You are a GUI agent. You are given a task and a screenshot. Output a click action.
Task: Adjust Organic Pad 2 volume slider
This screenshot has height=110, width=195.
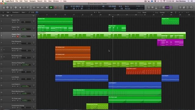[26, 36]
